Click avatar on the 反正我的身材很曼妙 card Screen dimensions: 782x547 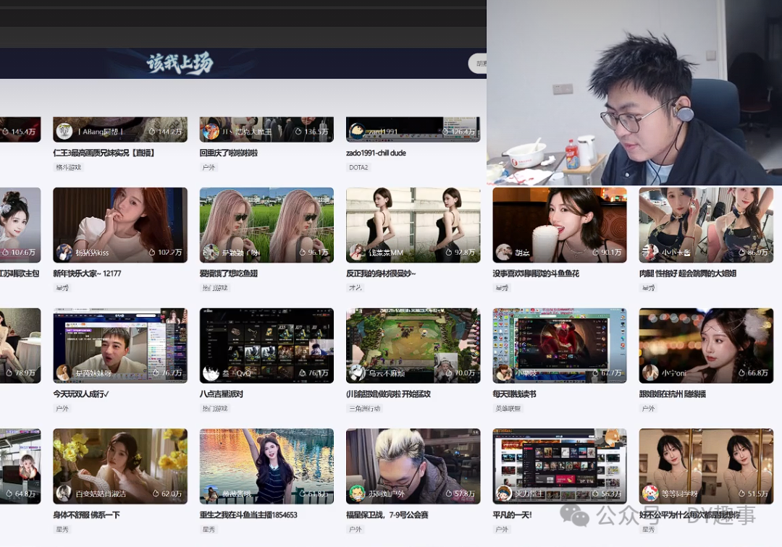pos(357,252)
